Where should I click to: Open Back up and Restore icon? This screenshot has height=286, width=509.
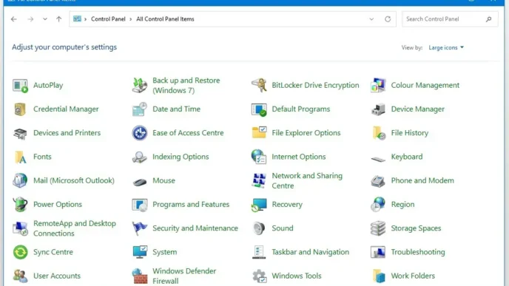(x=140, y=85)
